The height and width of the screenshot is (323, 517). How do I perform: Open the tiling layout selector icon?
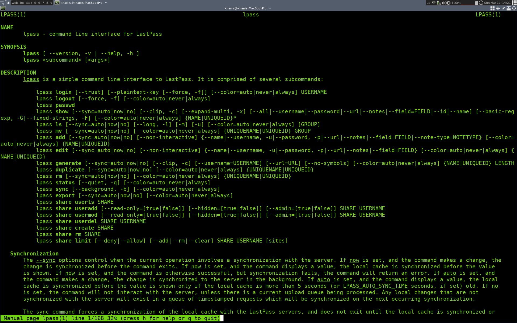point(514,3)
